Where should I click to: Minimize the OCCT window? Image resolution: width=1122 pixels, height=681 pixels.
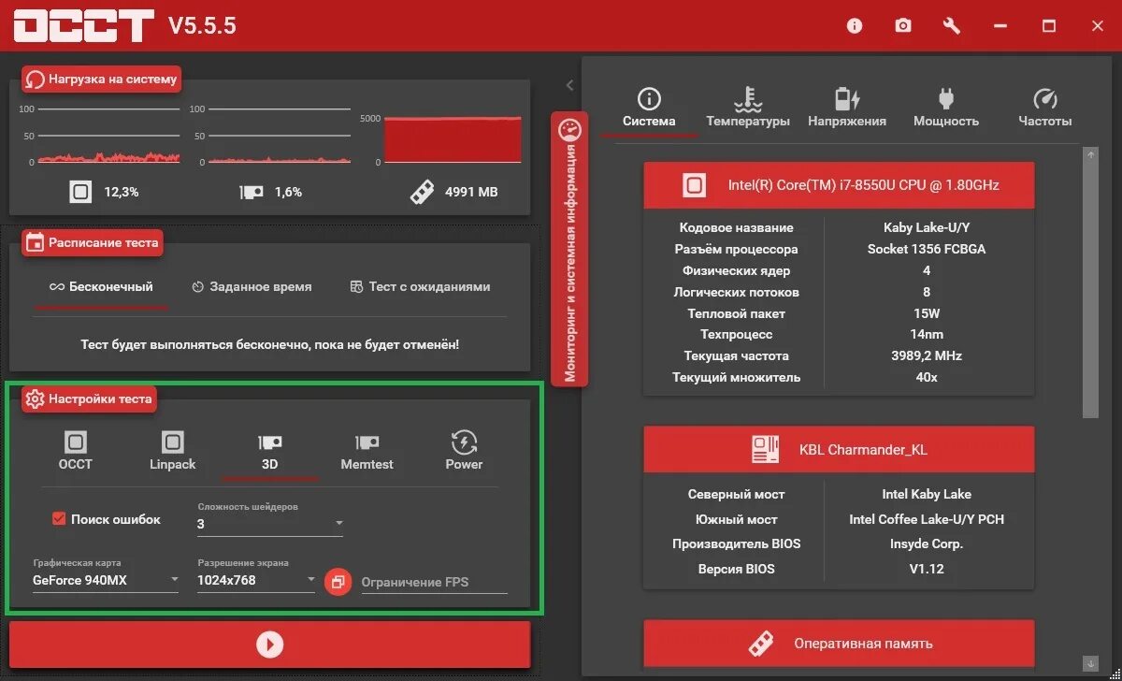click(1000, 26)
